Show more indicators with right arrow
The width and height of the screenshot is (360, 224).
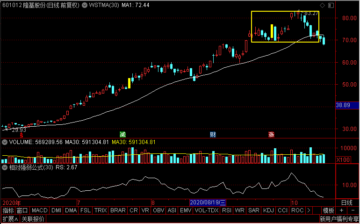(309, 210)
